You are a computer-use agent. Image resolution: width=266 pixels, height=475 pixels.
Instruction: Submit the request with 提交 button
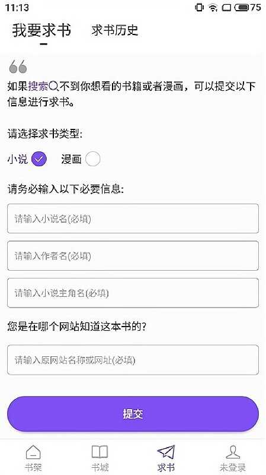133,414
